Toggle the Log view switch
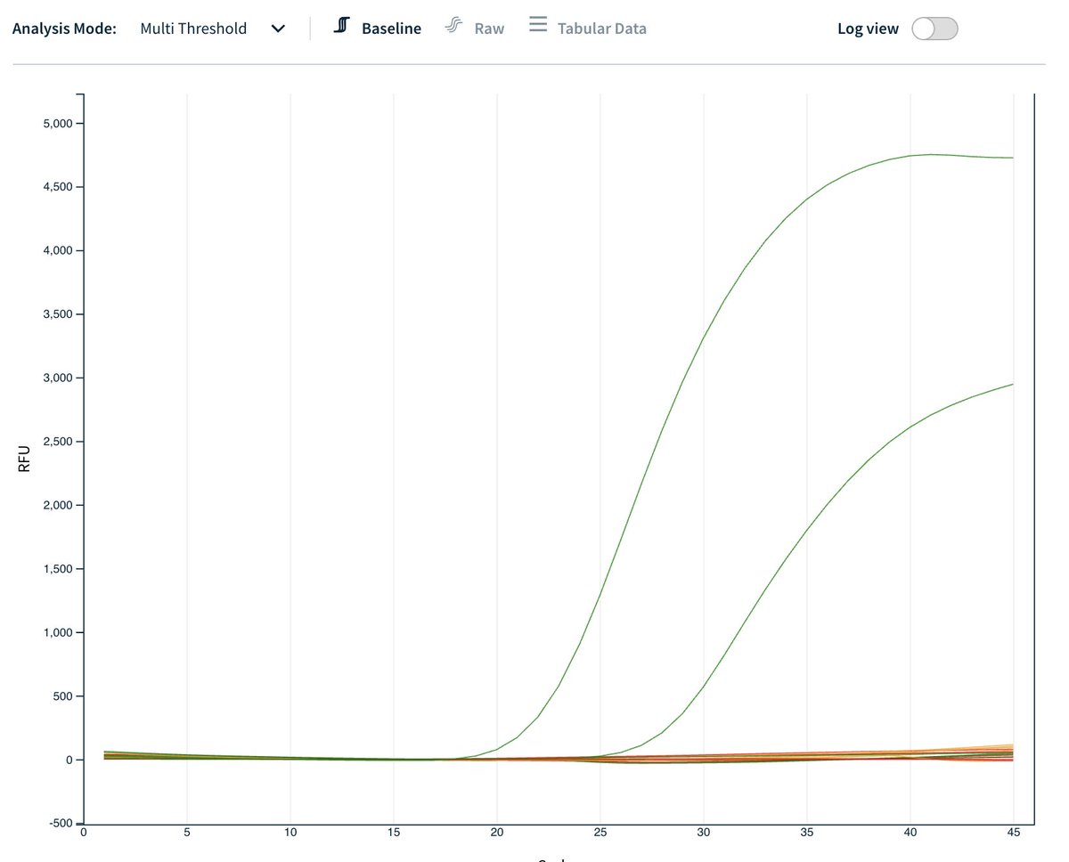Screen dimensions: 1069x862 [934, 28]
